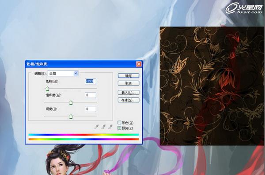Image resolution: width=265 pixels, height=175 pixels.
Task: Click the 饱和度(A) saturation value field
Action: [91, 95]
